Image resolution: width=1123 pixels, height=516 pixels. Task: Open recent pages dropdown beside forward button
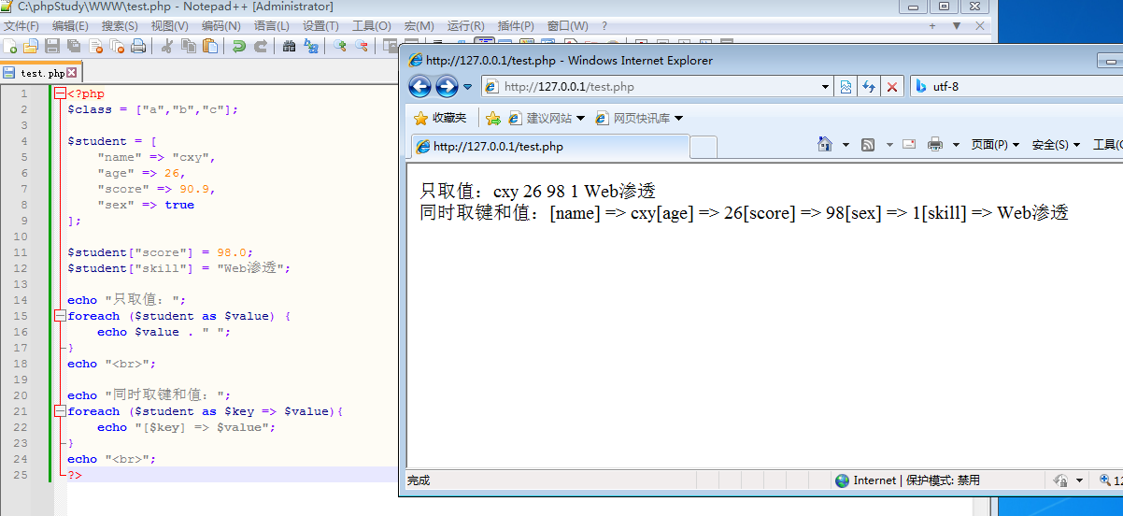click(x=468, y=87)
